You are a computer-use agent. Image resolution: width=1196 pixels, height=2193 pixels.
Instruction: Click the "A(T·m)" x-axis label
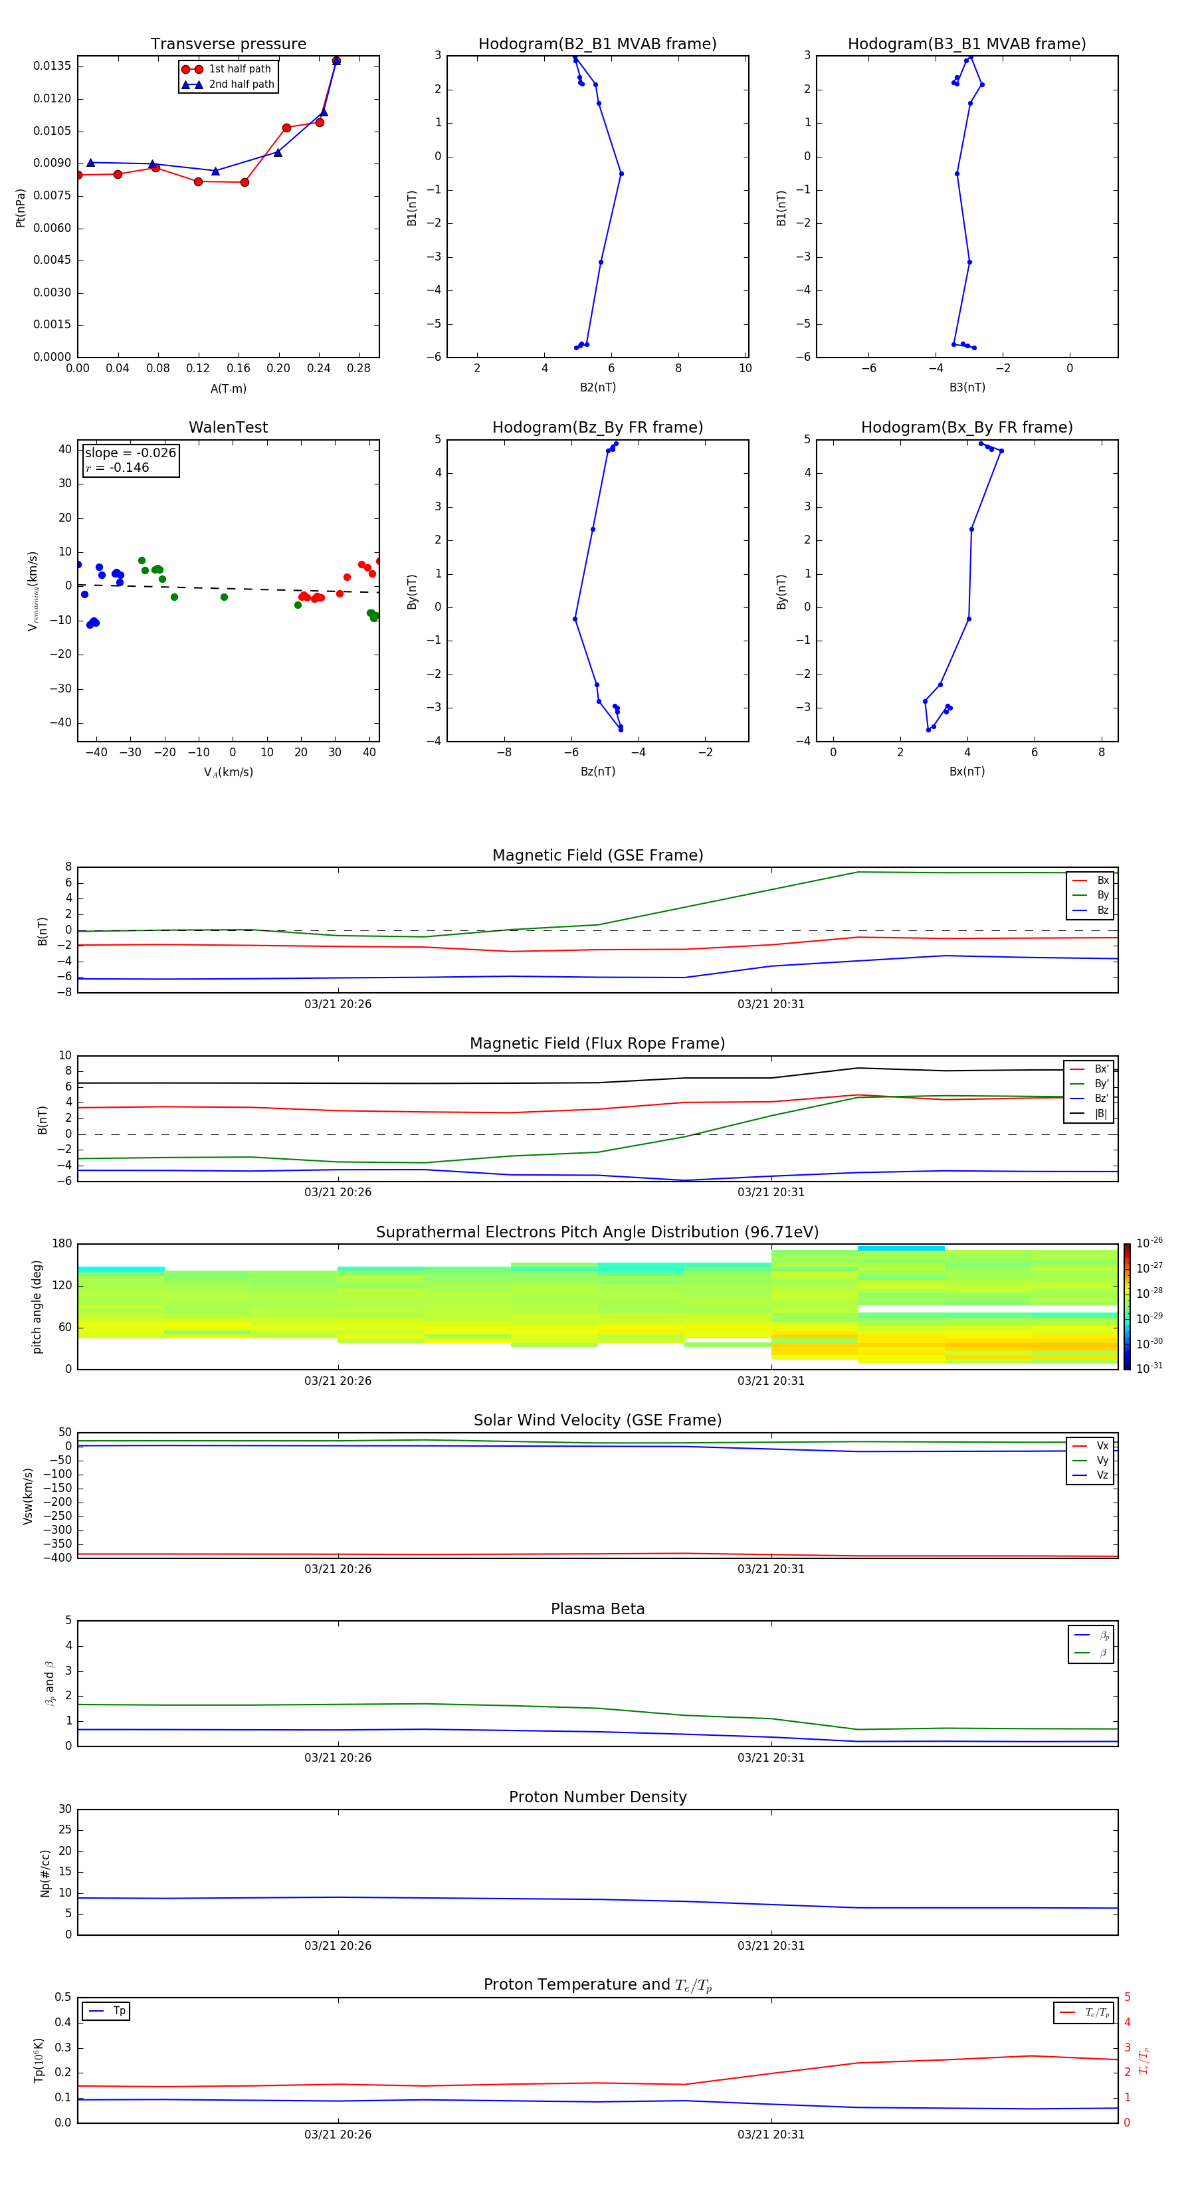tap(228, 388)
